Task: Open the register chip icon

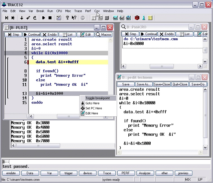Action: (107, 18)
